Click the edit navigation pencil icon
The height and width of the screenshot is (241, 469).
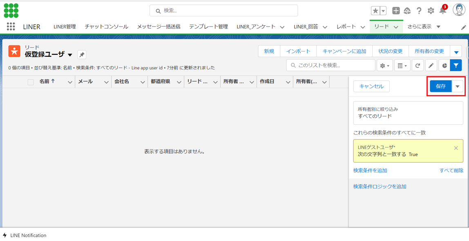(463, 27)
